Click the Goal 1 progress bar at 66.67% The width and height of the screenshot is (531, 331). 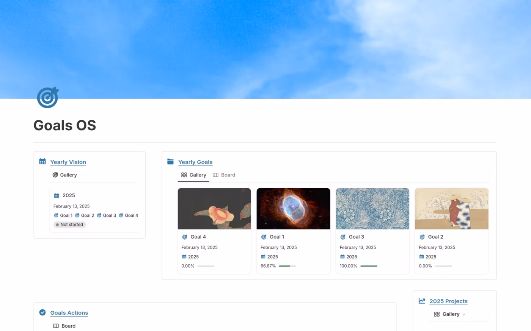(287, 266)
